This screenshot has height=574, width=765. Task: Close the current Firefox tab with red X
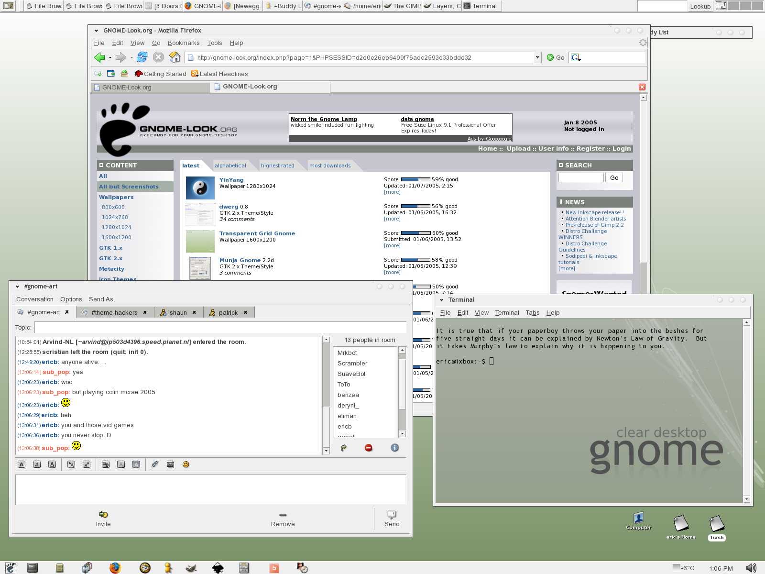(x=642, y=87)
